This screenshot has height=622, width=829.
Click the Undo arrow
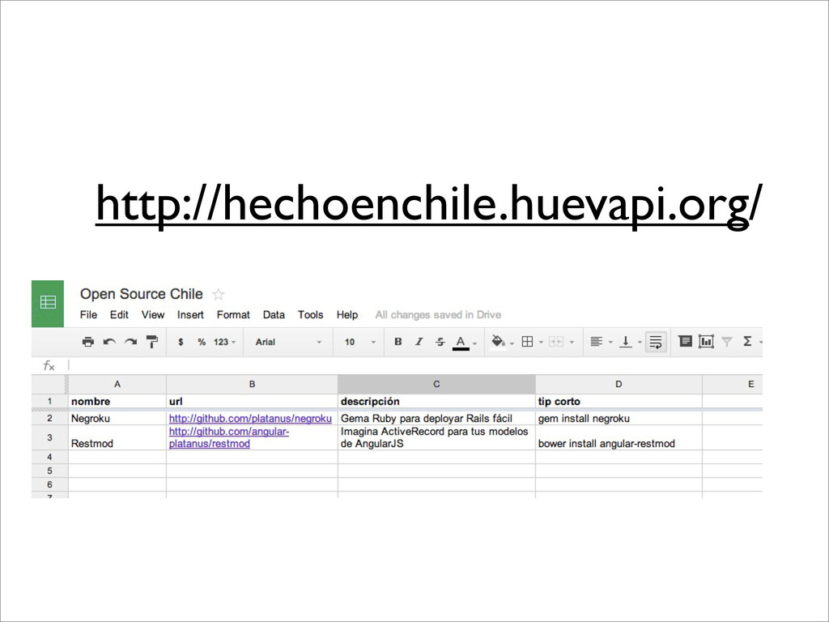tap(109, 342)
